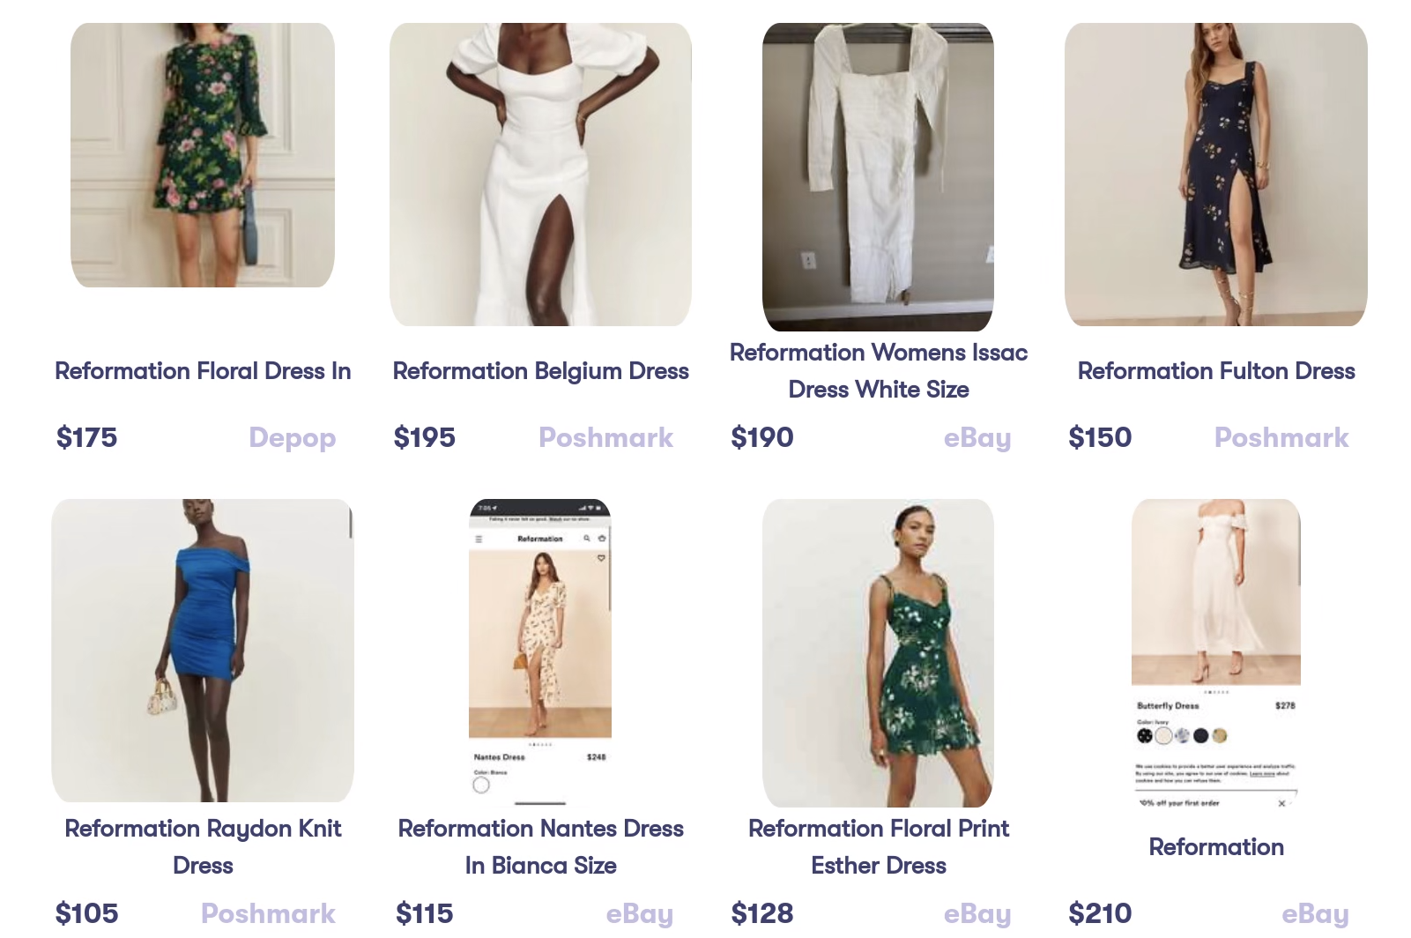Click the eBay label under Nantes Dress
This screenshot has width=1411, height=938.
click(640, 913)
